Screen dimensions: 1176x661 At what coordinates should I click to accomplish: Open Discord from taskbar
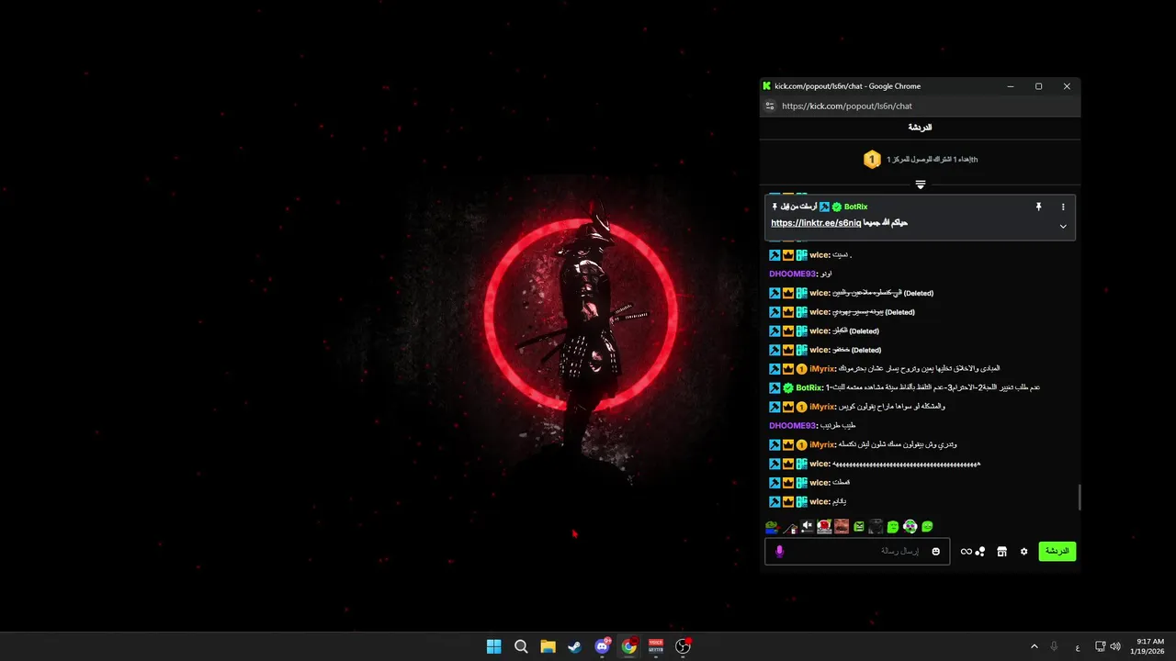602,646
